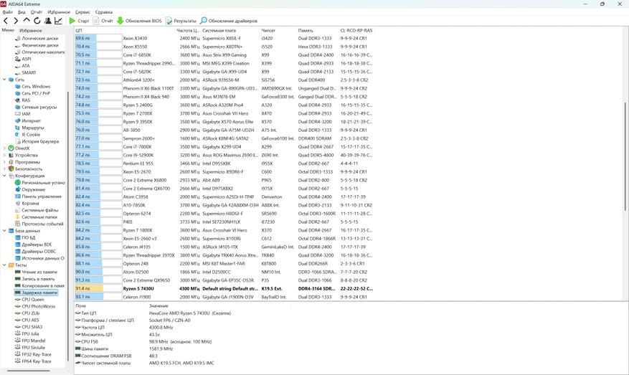This screenshot has height=375, width=629.
Task: Open the Избранное menu in menu bar
Action: (x=59, y=12)
